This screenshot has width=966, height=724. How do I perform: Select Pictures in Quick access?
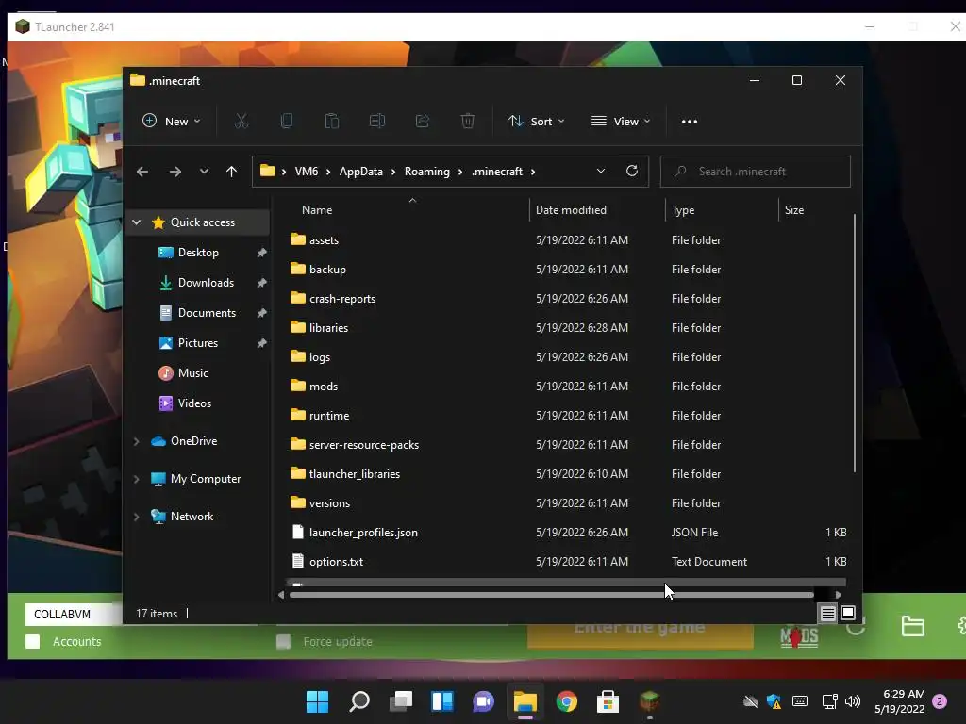tap(198, 343)
